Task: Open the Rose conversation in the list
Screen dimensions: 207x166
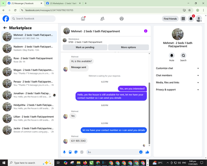Action: tap(29, 60)
